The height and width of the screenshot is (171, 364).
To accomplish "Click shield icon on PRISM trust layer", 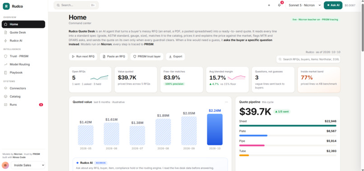I will pos(135,56).
